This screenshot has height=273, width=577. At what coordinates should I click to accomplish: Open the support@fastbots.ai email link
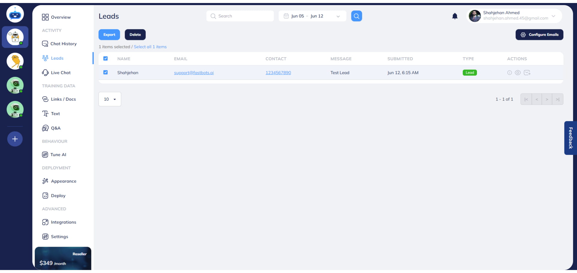point(194,73)
